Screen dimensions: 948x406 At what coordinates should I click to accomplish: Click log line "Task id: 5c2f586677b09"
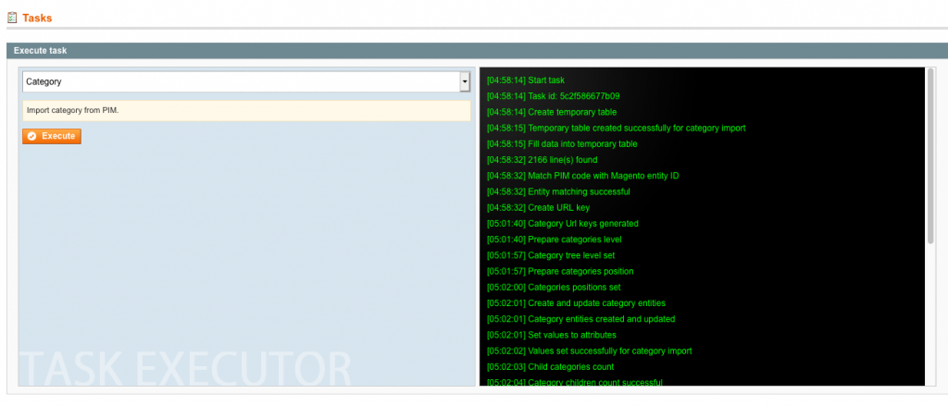[x=553, y=96]
